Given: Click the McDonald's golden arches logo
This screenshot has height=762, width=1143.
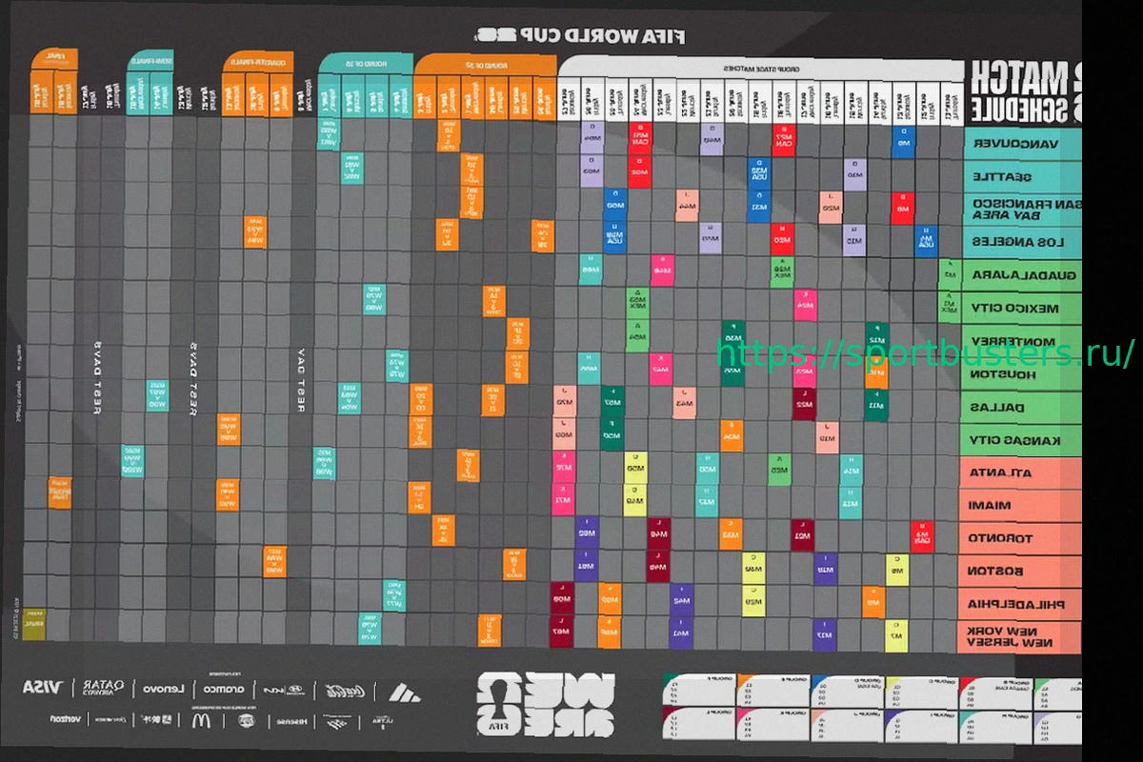Looking at the screenshot, I should (x=201, y=721).
